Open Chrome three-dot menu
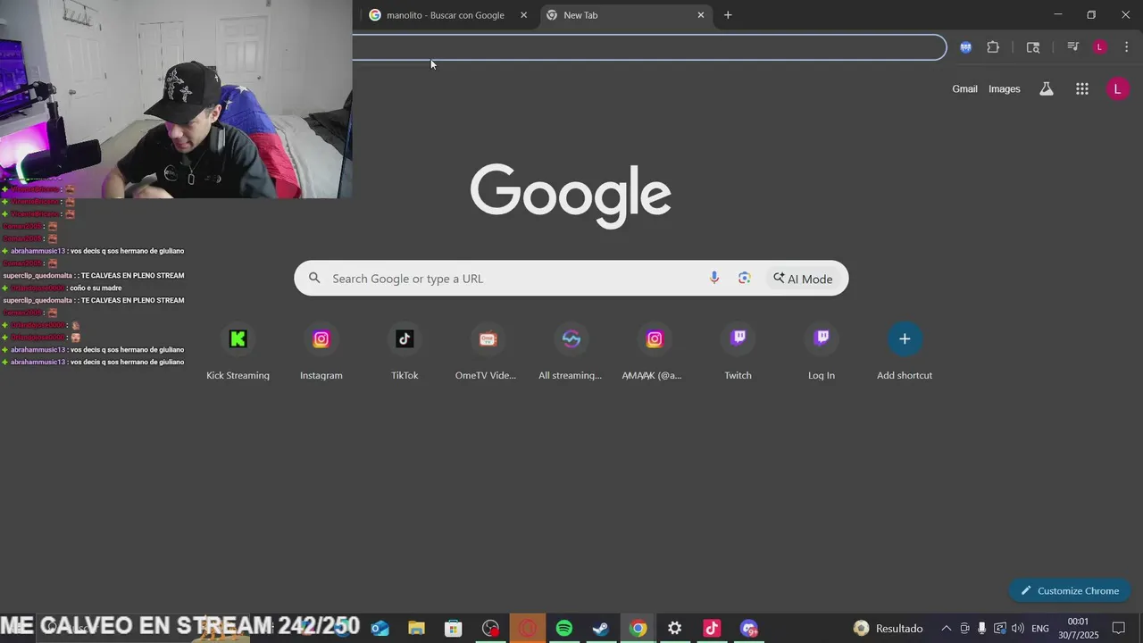 pos(1126,47)
